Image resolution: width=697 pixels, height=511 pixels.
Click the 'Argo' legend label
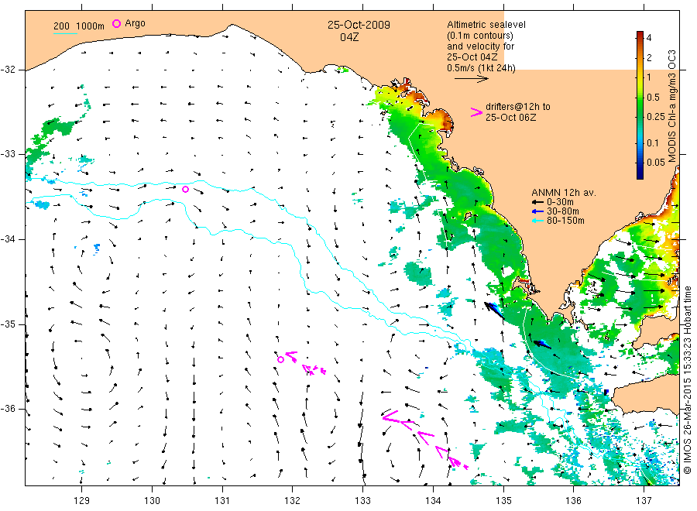click(135, 23)
